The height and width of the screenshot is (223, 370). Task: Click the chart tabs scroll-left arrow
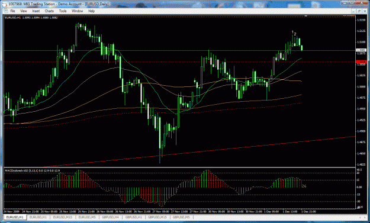coord(359,217)
